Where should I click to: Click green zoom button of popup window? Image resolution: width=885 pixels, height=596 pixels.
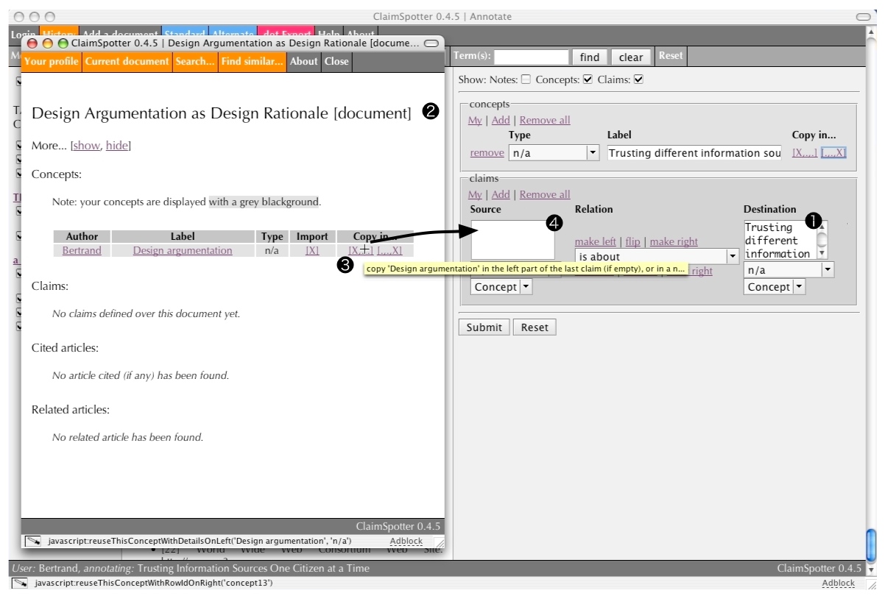click(63, 43)
